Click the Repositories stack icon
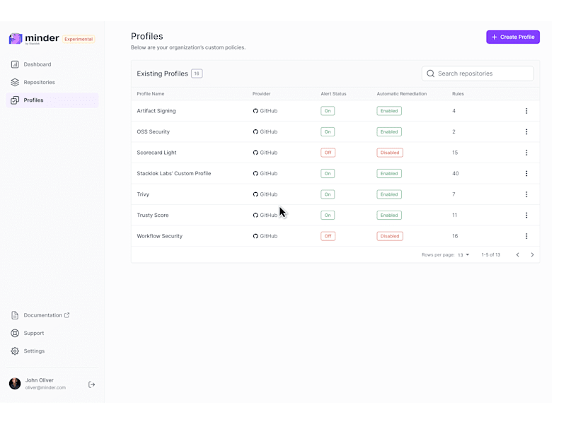 (15, 82)
